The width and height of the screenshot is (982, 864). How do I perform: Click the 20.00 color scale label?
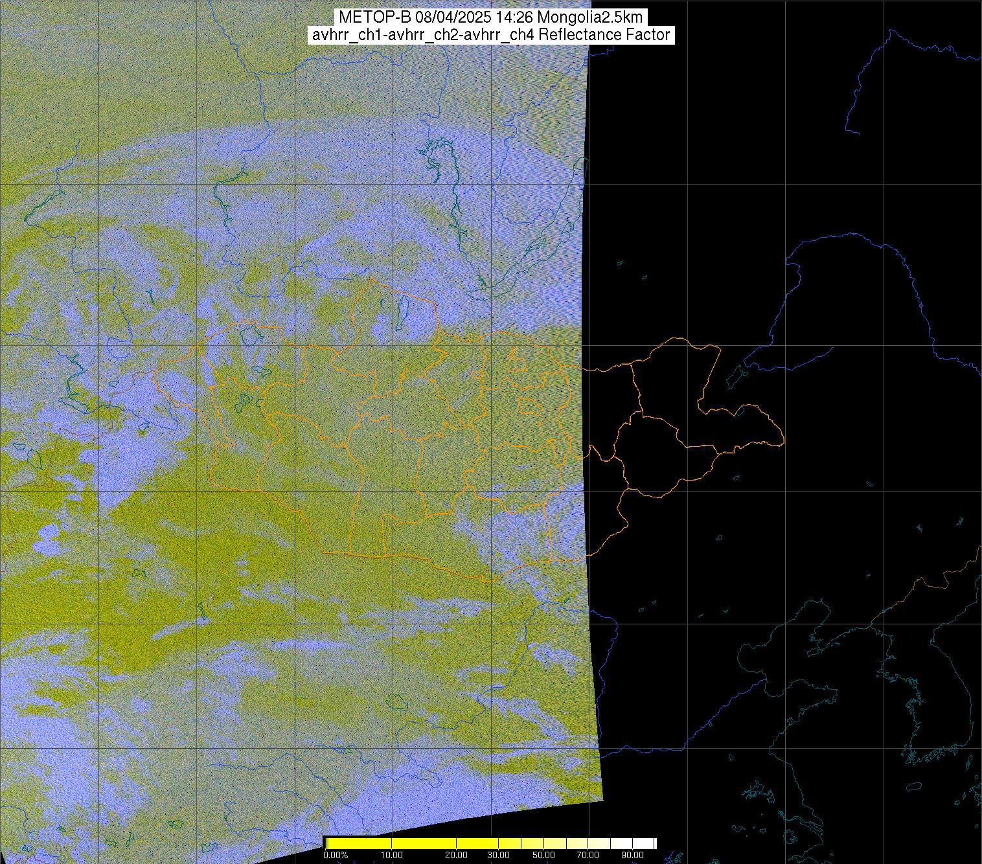[x=457, y=856]
